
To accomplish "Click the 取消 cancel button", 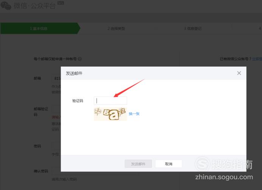I will pyautogui.click(x=168, y=164).
